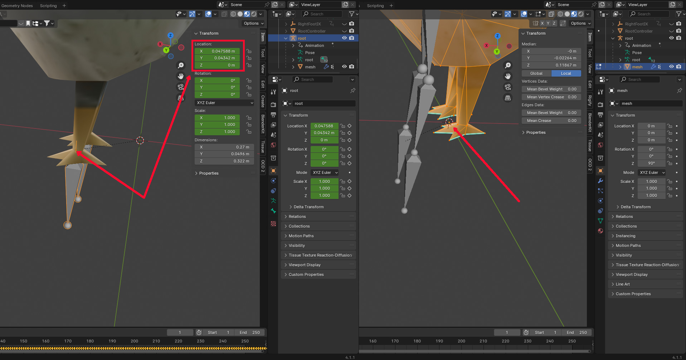Screen dimensions: 686x360
Task: Collapse the root armature in right outliner
Action: (613, 38)
